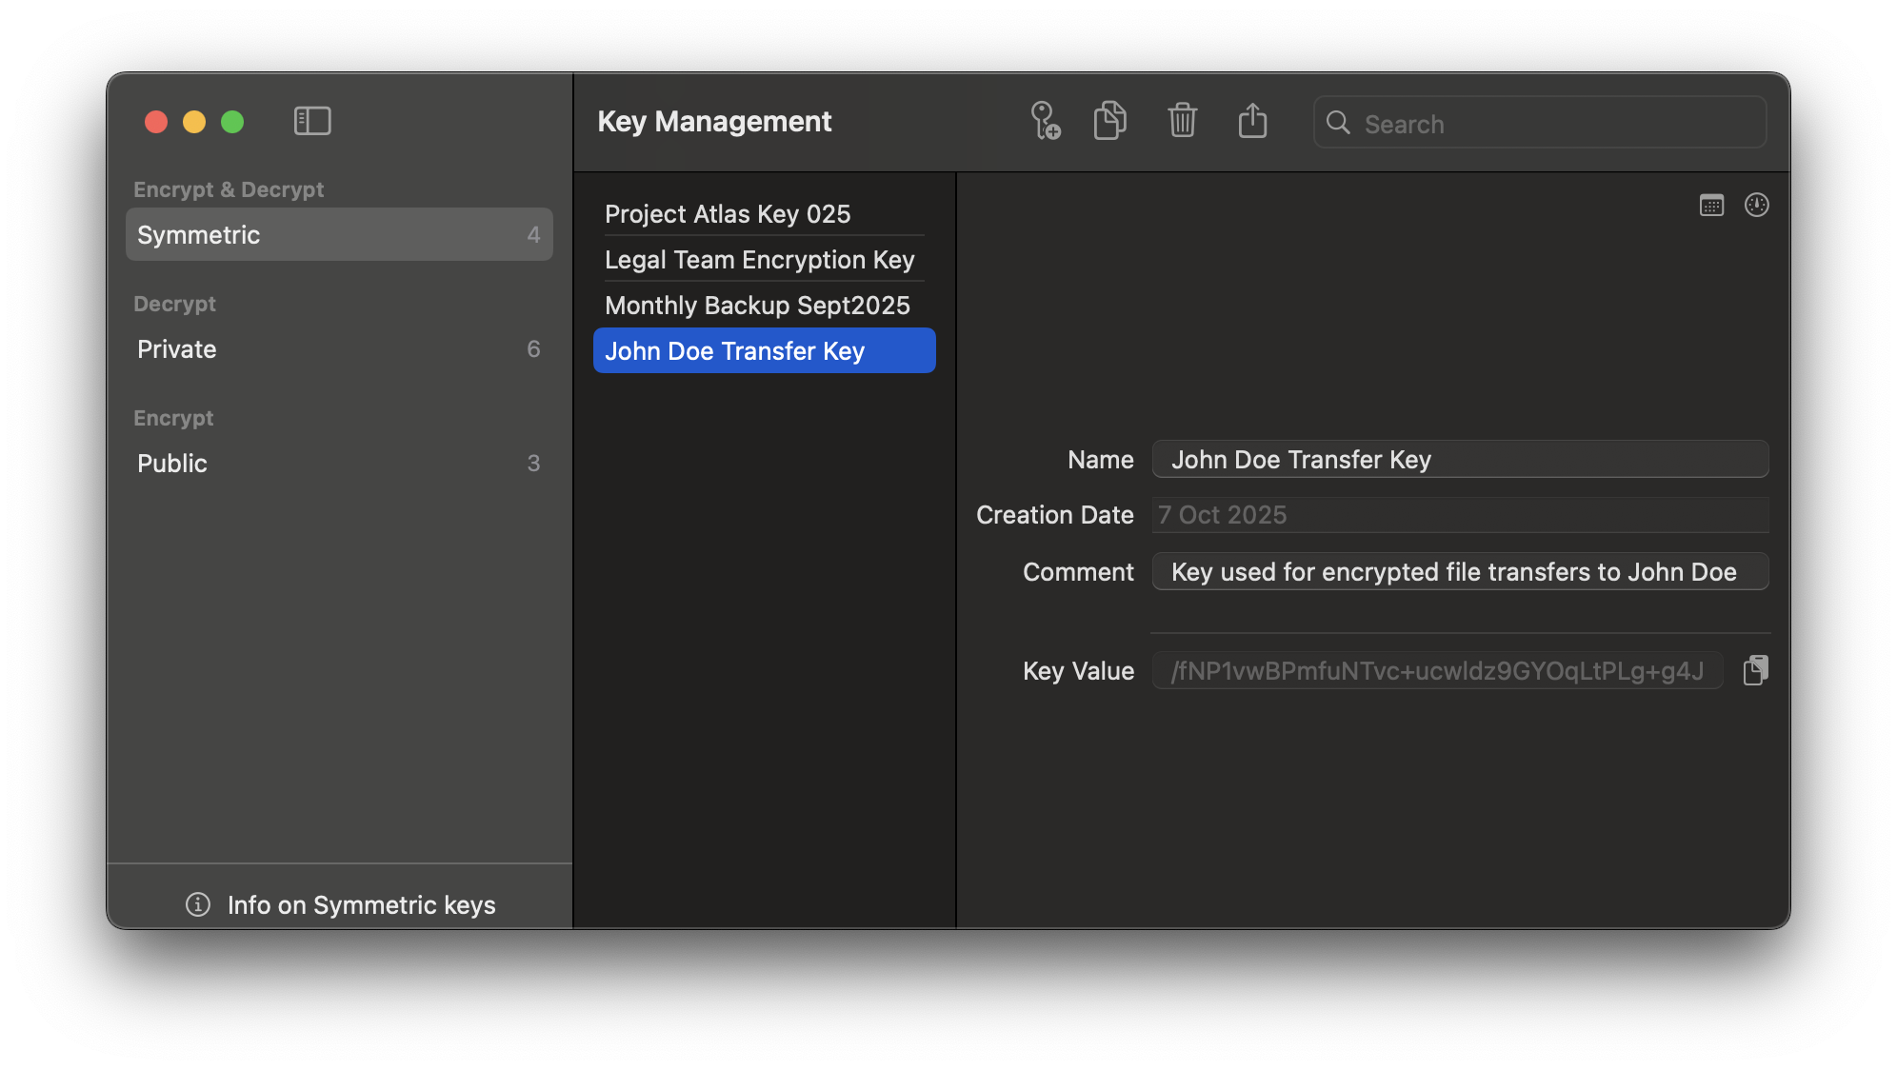Click the info circle icon at bottom left
Screen dimensions: 1897x1070
197,904
